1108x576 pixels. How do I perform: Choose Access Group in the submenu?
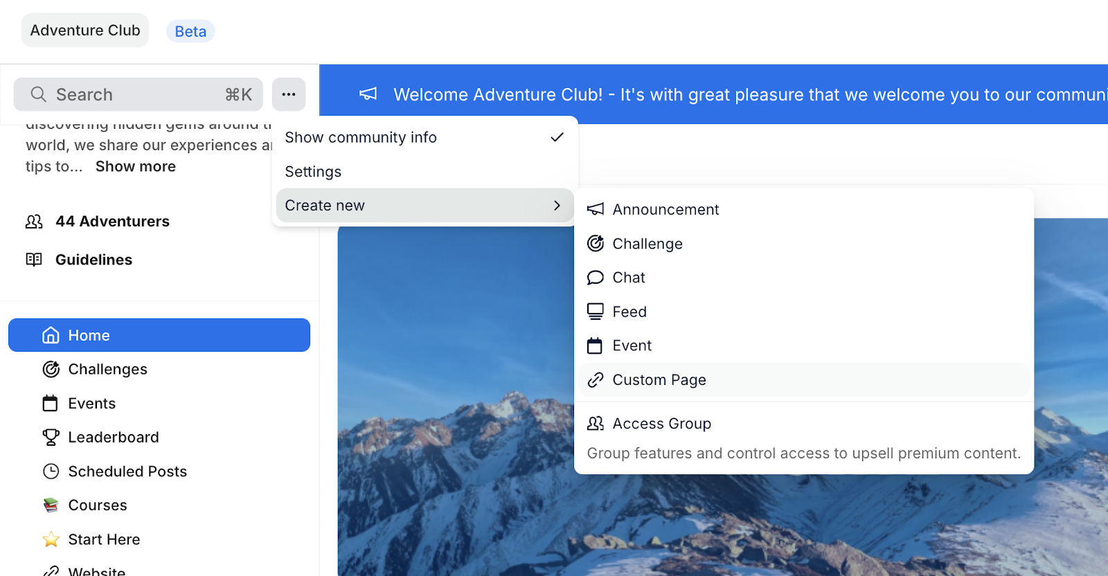tap(661, 424)
